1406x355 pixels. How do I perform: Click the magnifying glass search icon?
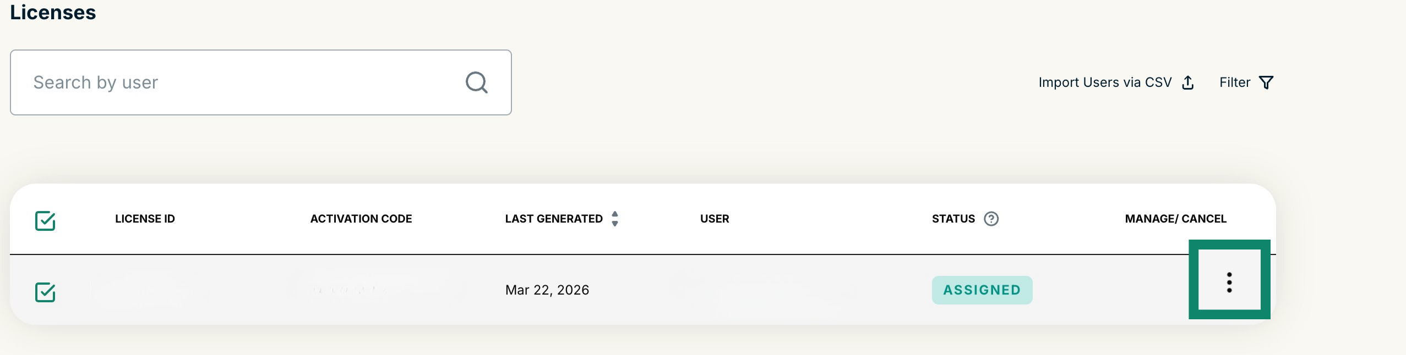pos(476,82)
